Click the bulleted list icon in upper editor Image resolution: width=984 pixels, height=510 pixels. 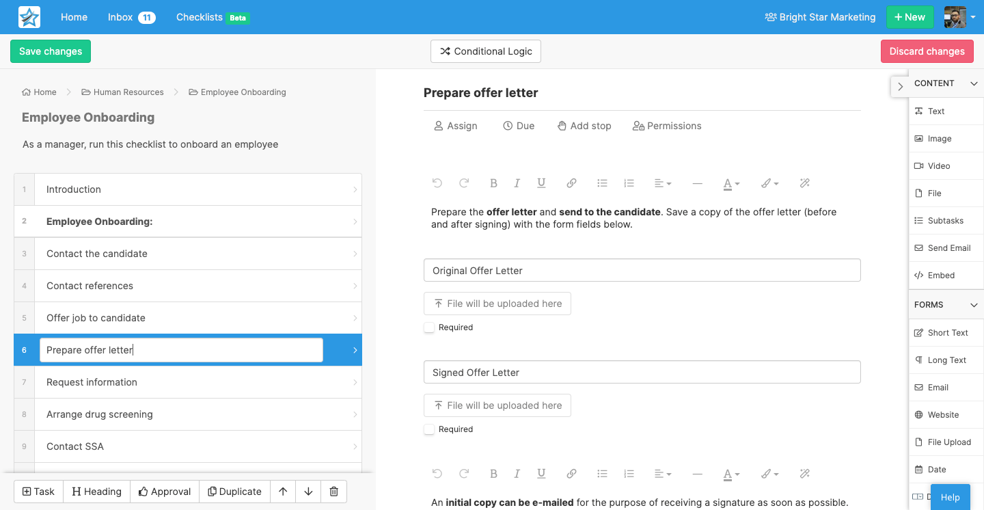pyautogui.click(x=602, y=183)
